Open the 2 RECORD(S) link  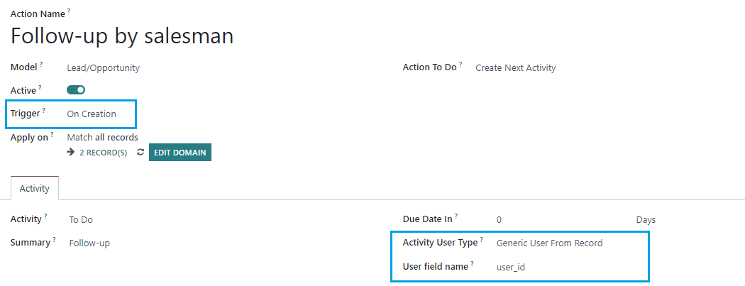pos(103,153)
